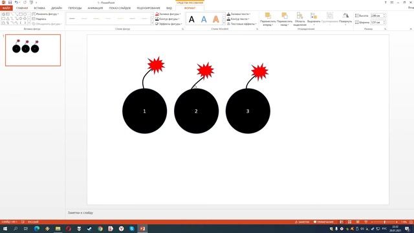Viewport: 414px width, 233px height.
Task: Fit slide to window button
Action: click(x=411, y=222)
